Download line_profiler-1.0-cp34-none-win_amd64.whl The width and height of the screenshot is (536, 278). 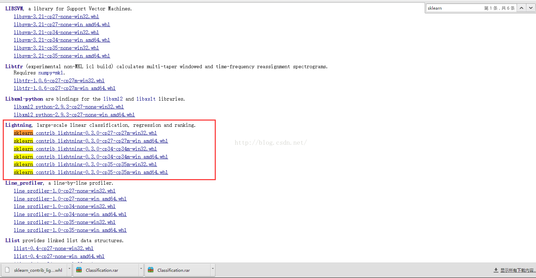[x=70, y=214]
